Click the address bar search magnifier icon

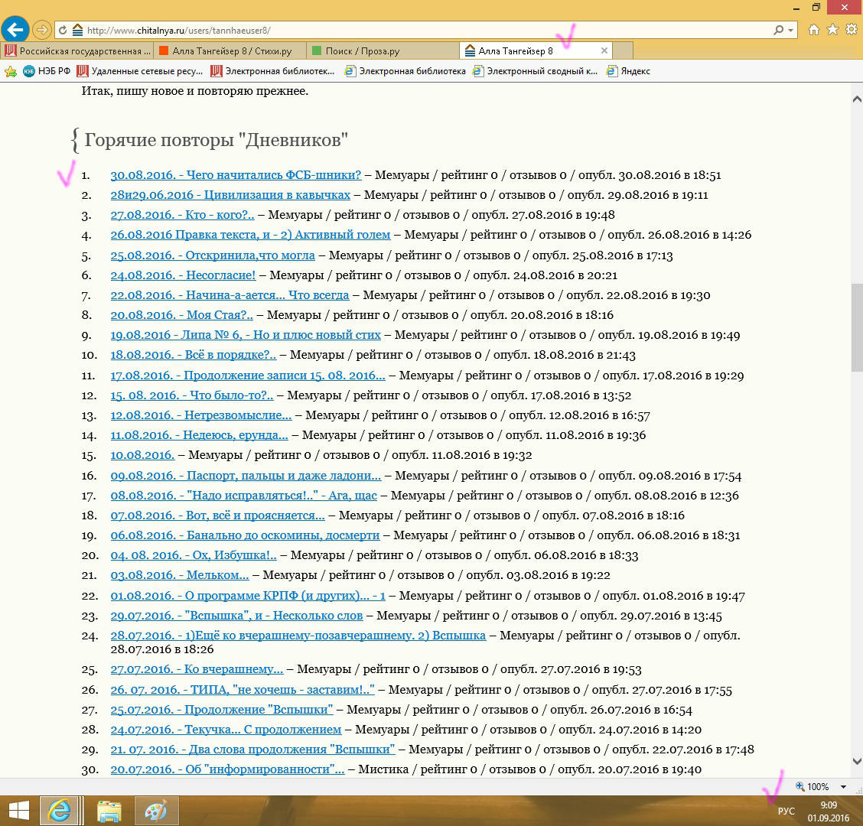tap(779, 31)
